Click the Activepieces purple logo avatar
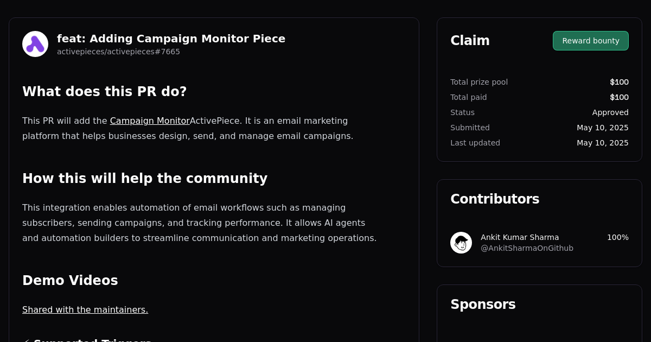Screen dimensions: 651x342 coord(35,43)
